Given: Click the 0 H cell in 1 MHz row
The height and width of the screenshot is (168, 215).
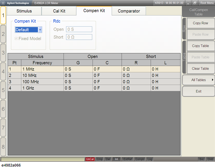Looking at the screenshot, I should 166,69.
